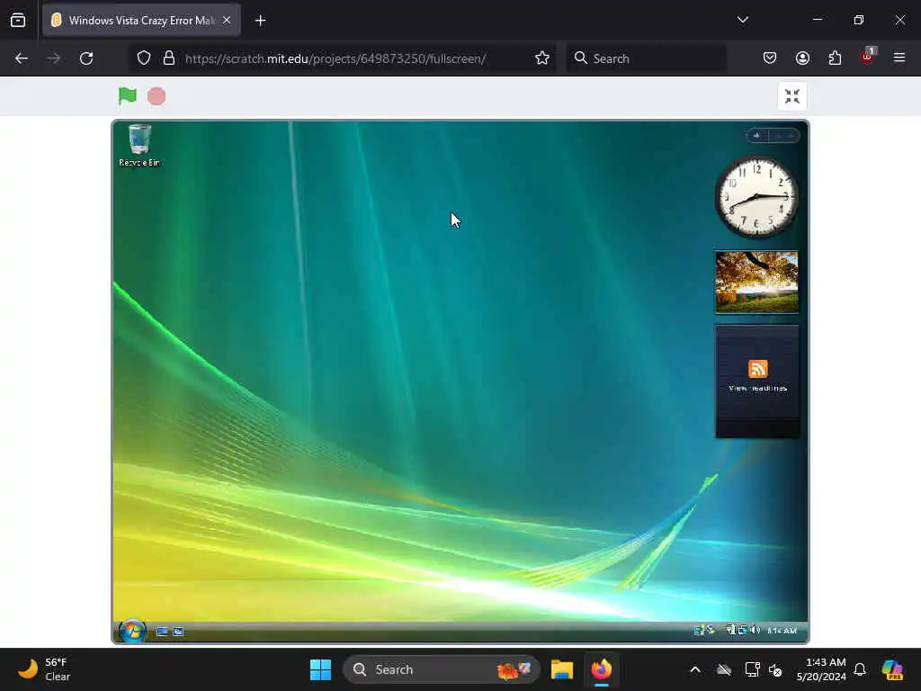Viewport: 921px width, 691px height.
Task: Click the Switch Between Windows quick launch icon
Action: tap(178, 632)
